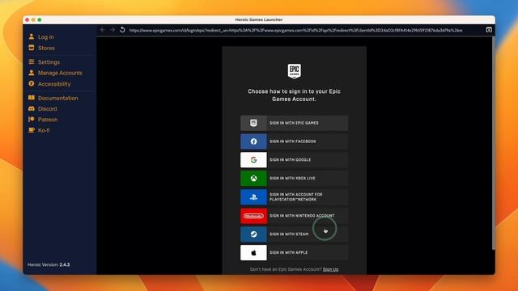This screenshot has height=291, width=518.
Task: Click the Discord logo icon
Action: (32, 108)
